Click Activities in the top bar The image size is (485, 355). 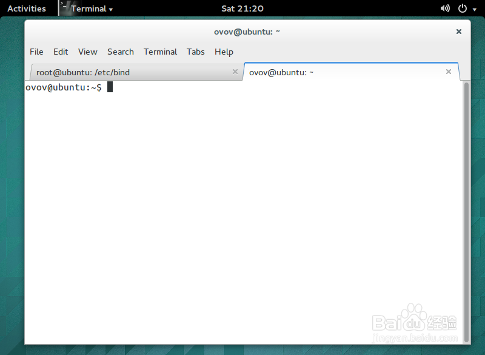click(27, 8)
